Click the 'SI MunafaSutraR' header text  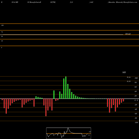pos(34,2)
